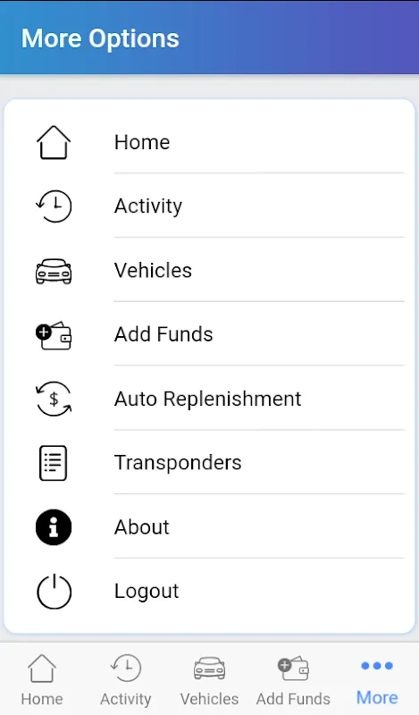
Task: Open Auto Replenishment settings
Action: pyautogui.click(x=208, y=399)
